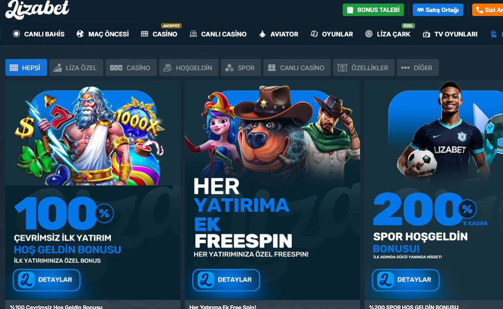Click the soccer ball Maç Öncesi icon

80,34
